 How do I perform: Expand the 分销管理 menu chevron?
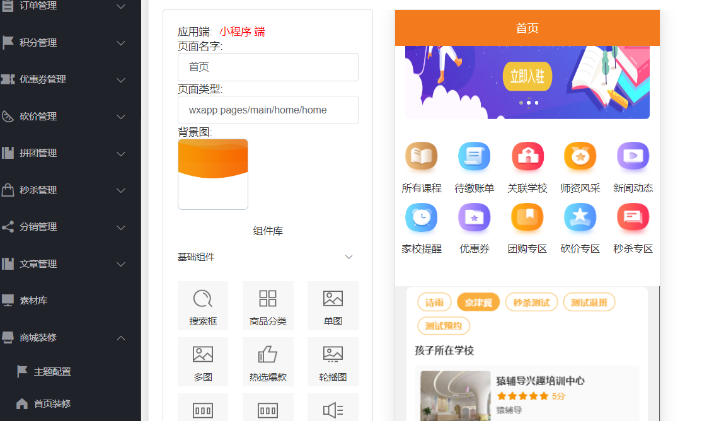pos(120,228)
